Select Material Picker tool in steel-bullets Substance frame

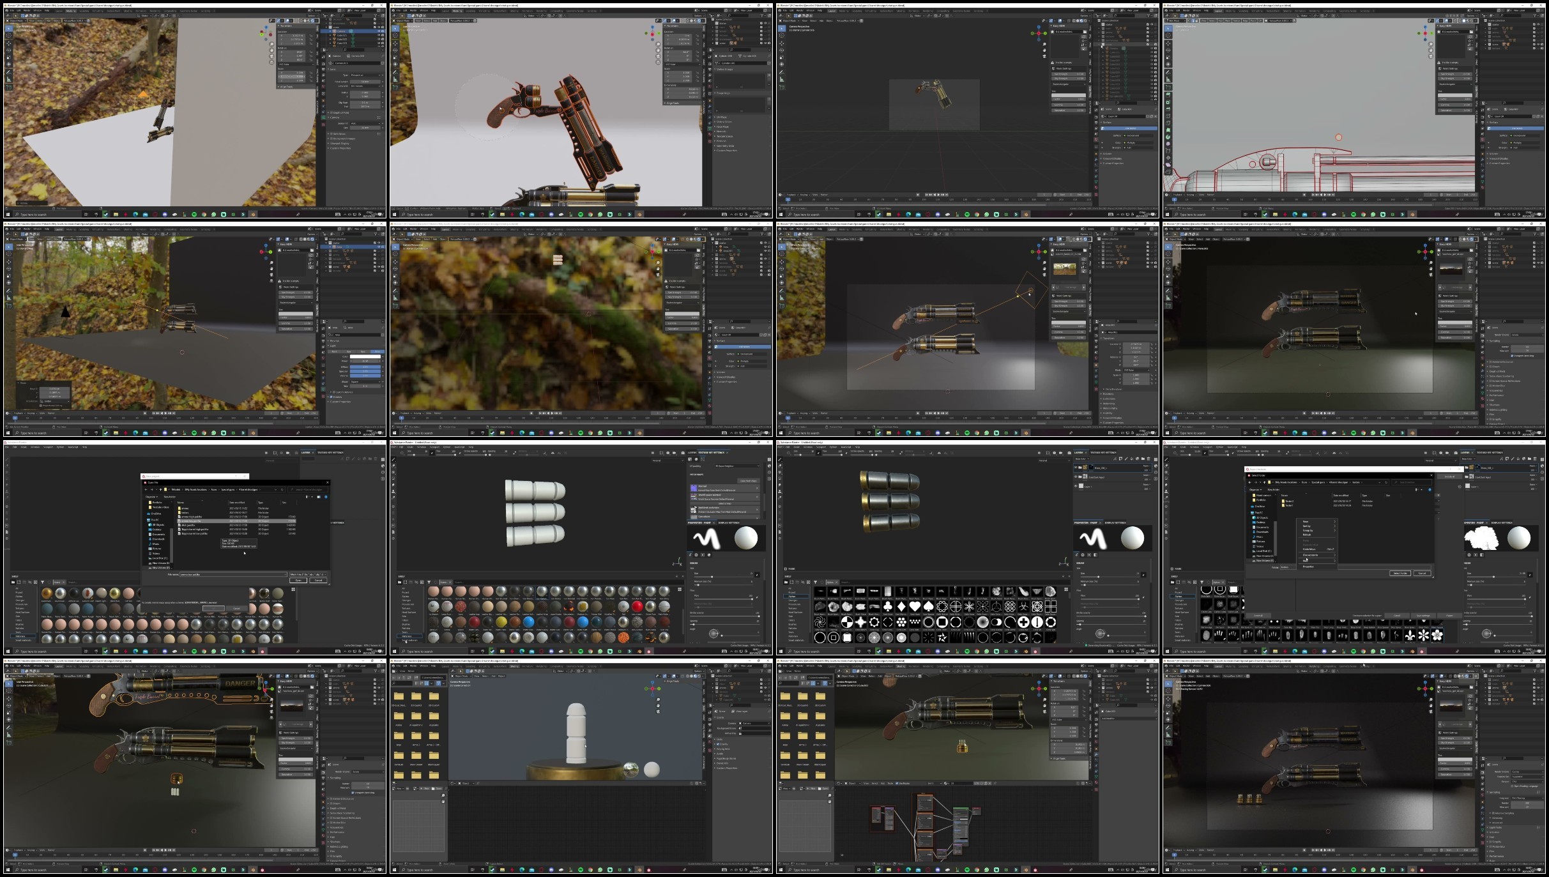(779, 498)
